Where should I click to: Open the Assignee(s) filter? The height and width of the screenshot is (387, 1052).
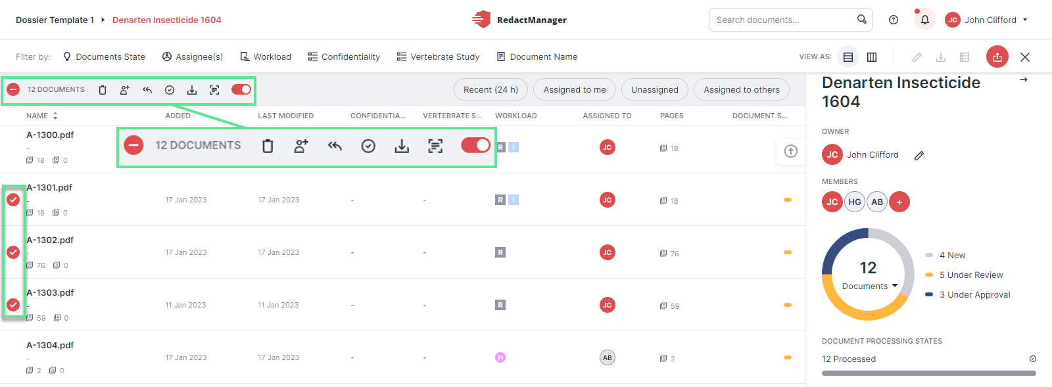pyautogui.click(x=193, y=57)
